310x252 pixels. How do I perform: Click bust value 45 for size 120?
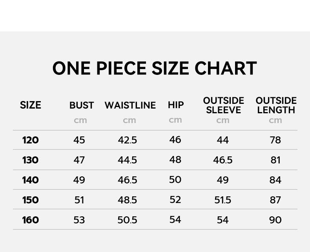point(79,140)
